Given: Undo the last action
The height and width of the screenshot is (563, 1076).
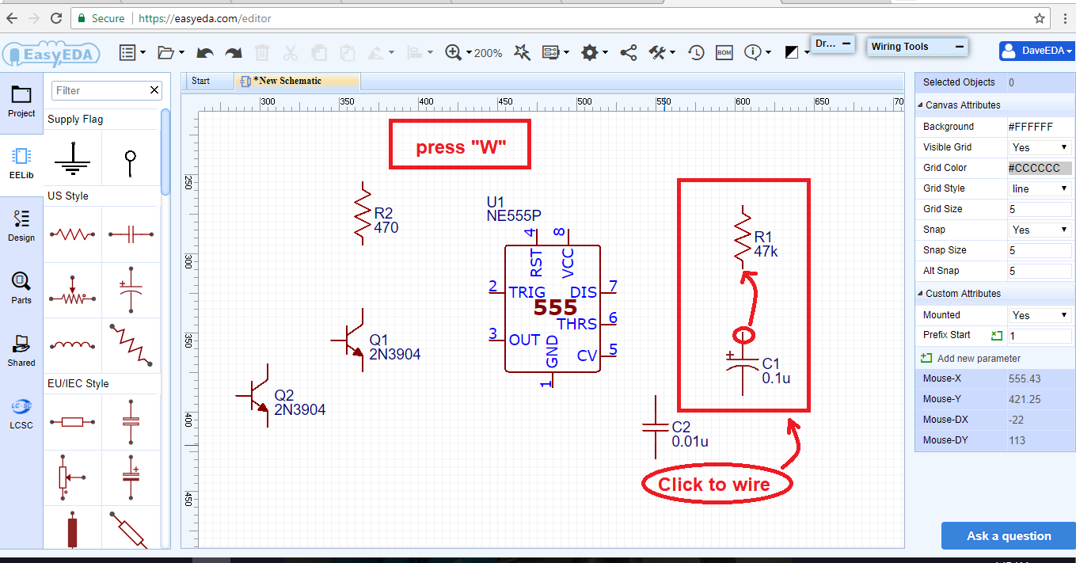Looking at the screenshot, I should coord(205,51).
